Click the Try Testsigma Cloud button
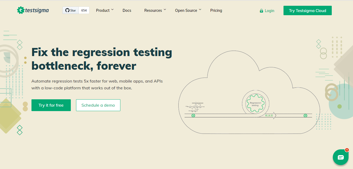The width and height of the screenshot is (353, 169). (307, 10)
